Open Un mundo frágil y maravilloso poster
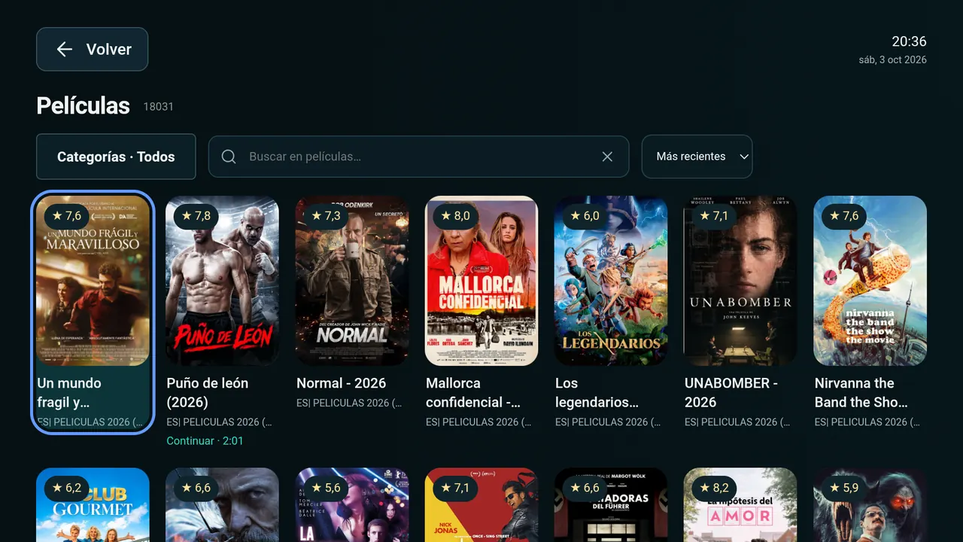 [93, 281]
